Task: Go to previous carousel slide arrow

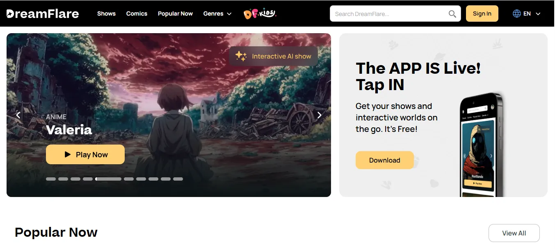Action: coord(18,115)
